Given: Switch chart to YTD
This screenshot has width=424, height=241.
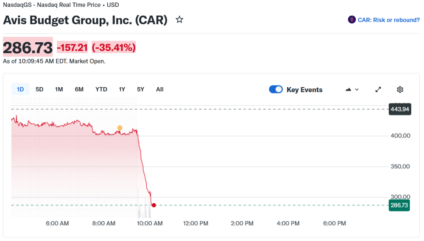Looking at the screenshot, I should (101, 89).
